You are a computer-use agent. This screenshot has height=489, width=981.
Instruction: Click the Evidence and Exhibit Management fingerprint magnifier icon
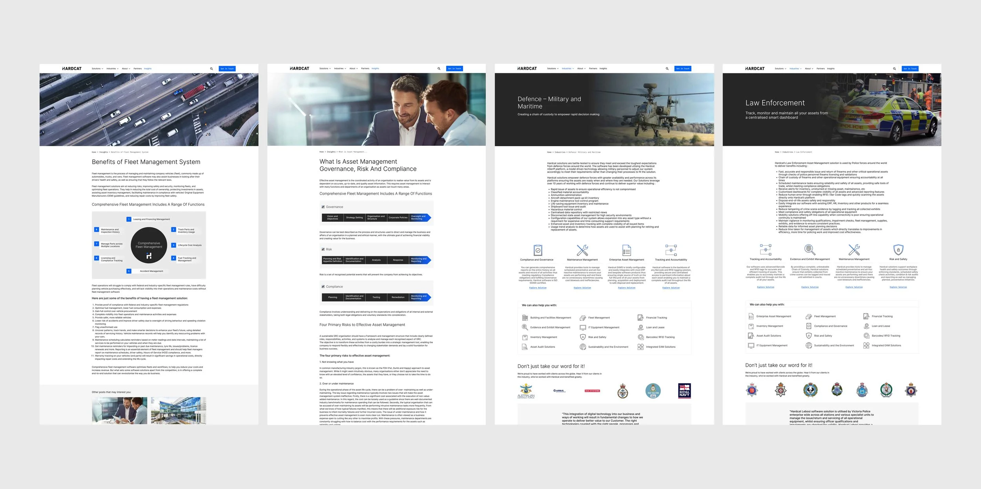(810, 250)
